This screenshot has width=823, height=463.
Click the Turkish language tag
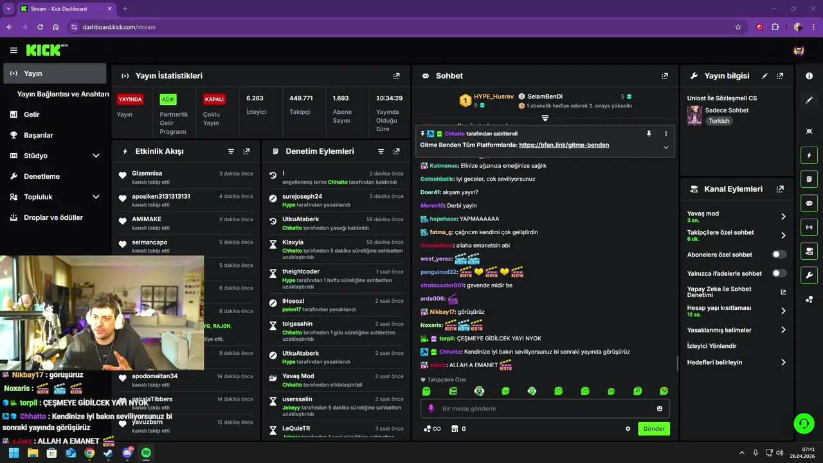coord(719,121)
